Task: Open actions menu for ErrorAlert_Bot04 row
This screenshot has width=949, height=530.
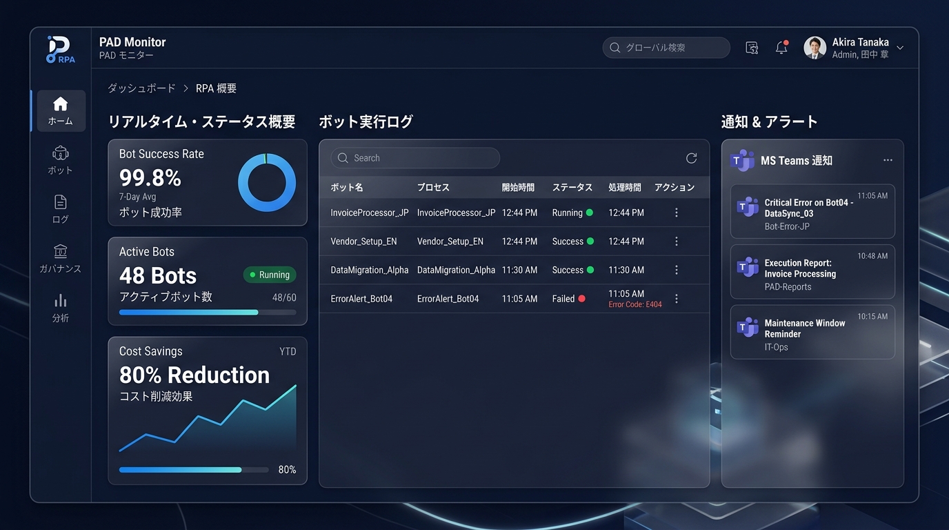Action: coord(677,299)
